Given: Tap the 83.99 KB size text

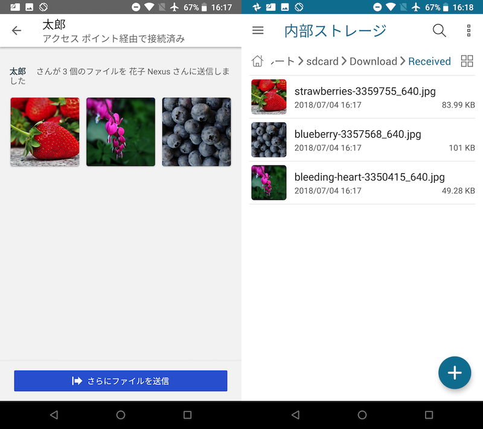Looking at the screenshot, I should point(458,105).
